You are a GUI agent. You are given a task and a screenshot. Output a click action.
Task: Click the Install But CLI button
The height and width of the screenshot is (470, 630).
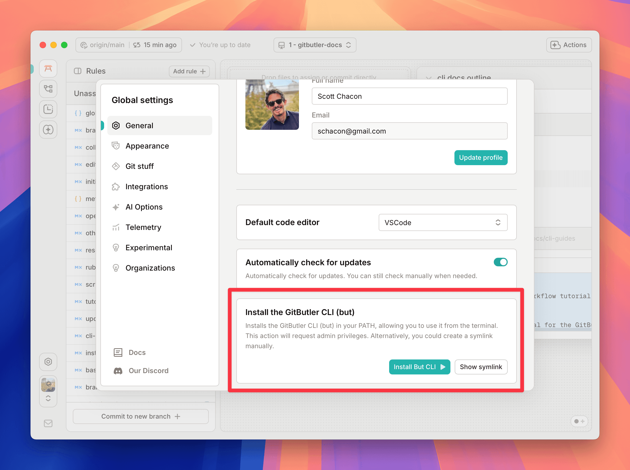[420, 367]
